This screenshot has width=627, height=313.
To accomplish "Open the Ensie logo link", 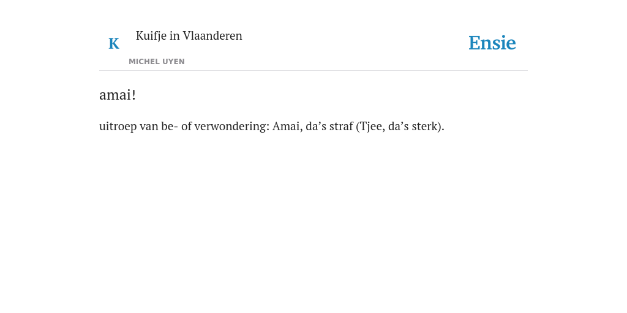I will (492, 43).
